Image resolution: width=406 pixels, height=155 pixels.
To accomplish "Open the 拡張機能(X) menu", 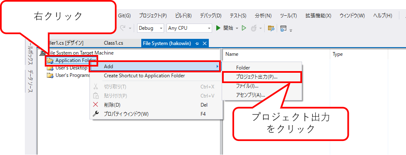I will pos(318,16).
